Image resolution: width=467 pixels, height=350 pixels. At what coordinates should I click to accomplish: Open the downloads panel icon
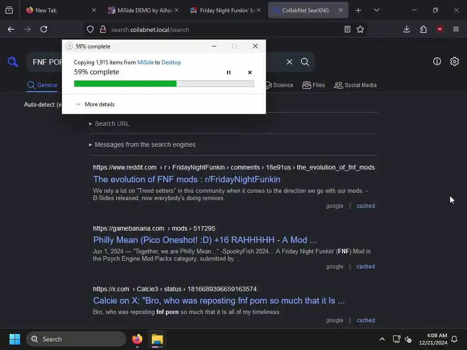point(406,29)
